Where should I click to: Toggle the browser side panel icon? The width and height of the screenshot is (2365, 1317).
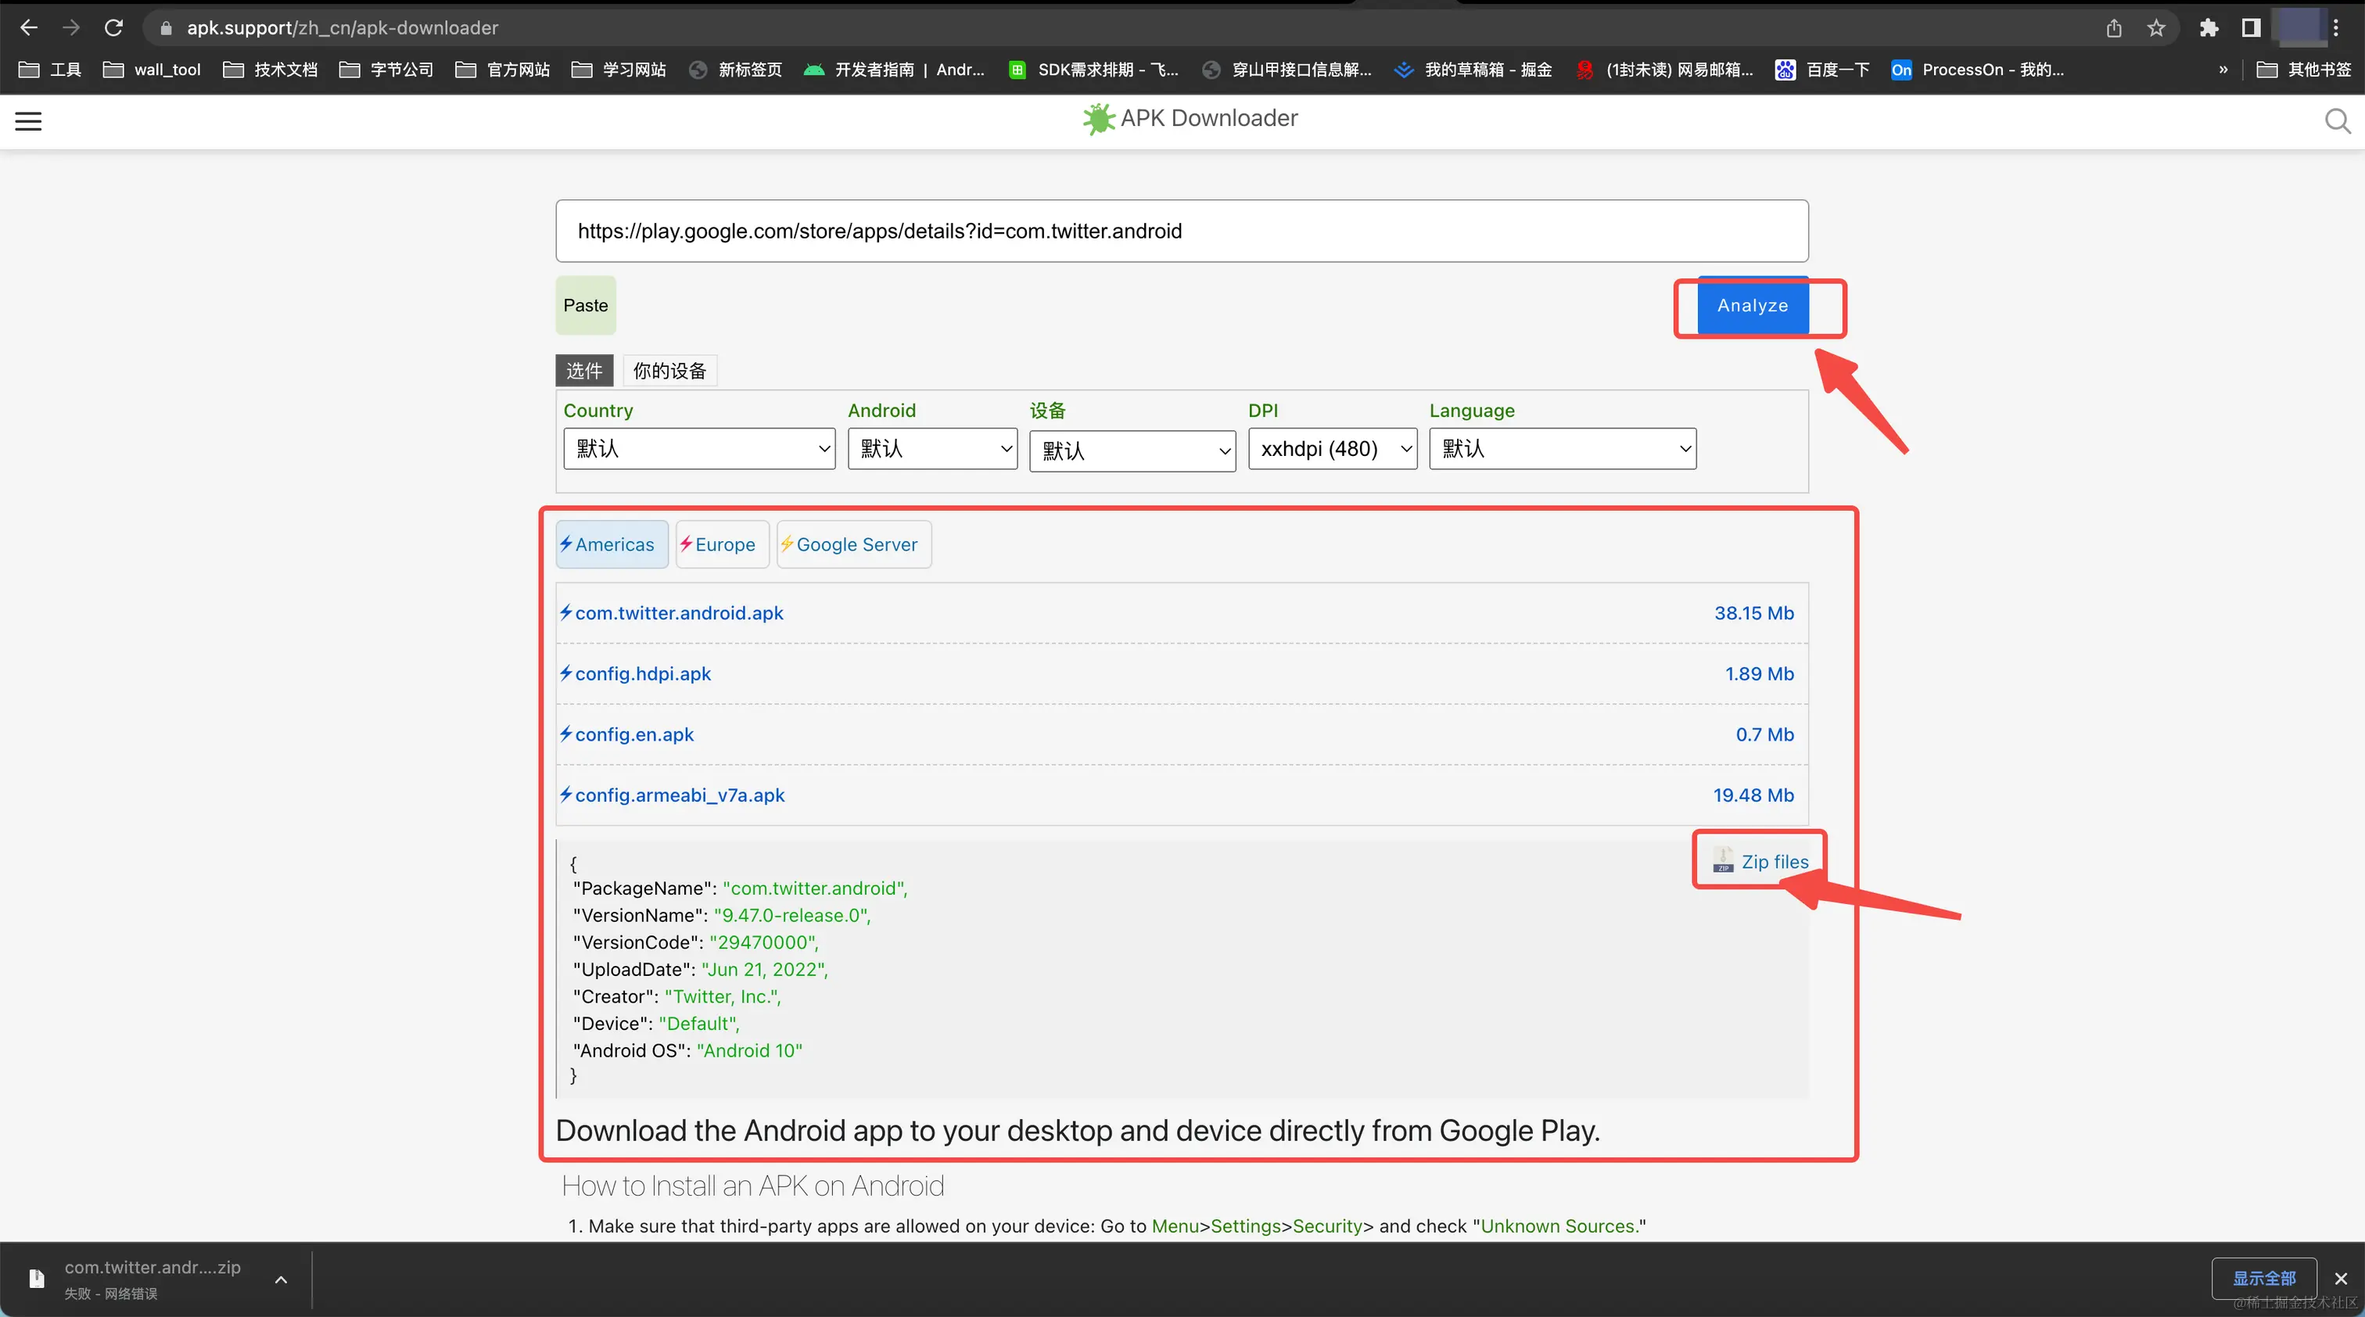(x=2250, y=27)
